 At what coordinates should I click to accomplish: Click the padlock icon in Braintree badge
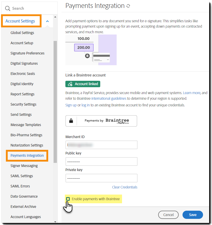[72, 121]
